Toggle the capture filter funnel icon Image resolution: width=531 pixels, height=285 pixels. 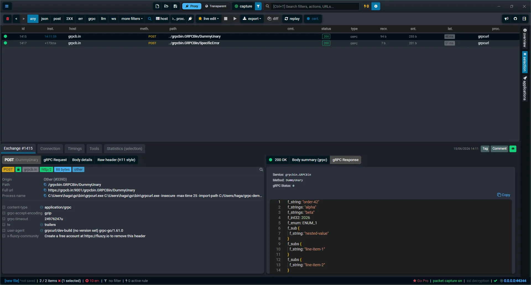click(x=258, y=6)
